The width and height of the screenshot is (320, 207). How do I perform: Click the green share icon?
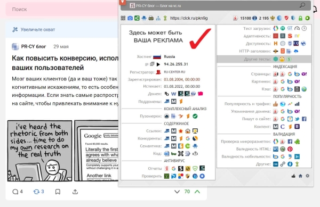tap(137, 18)
